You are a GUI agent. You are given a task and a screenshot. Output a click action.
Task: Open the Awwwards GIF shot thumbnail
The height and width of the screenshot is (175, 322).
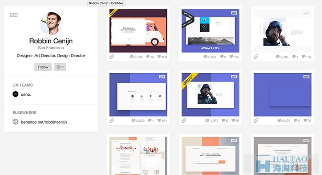pos(210,31)
